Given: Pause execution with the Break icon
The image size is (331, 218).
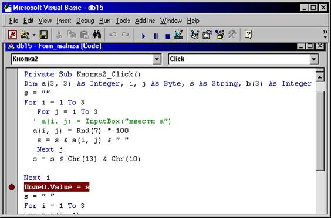Looking at the screenshot, I should pyautogui.click(x=156, y=36).
